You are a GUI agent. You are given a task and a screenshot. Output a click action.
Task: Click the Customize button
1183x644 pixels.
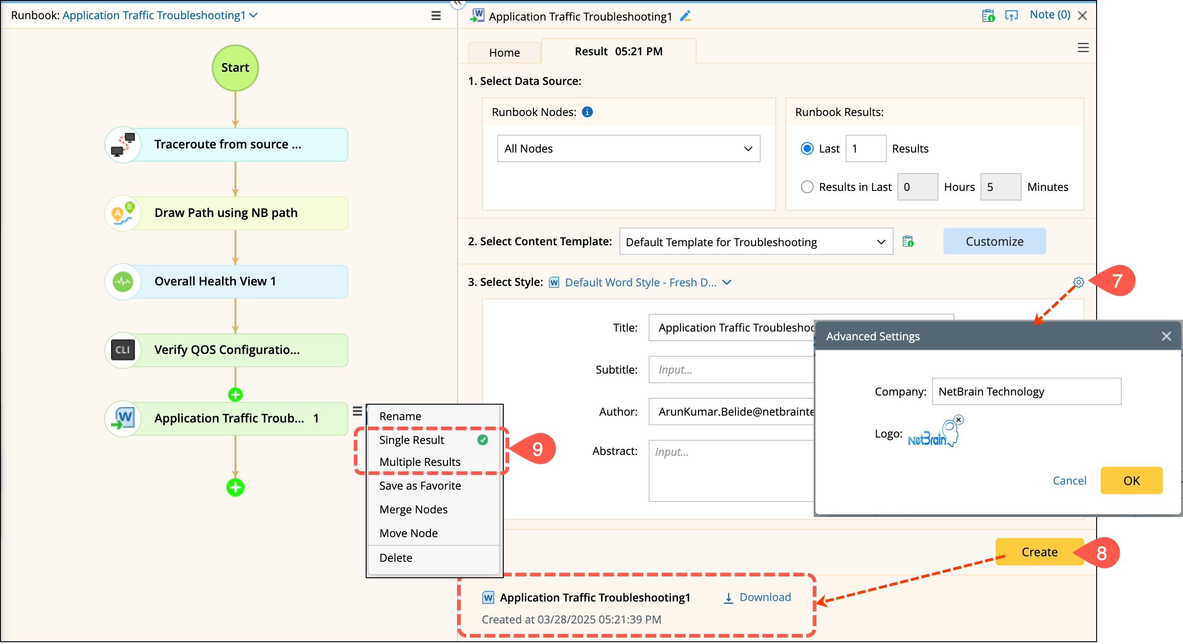coord(994,242)
